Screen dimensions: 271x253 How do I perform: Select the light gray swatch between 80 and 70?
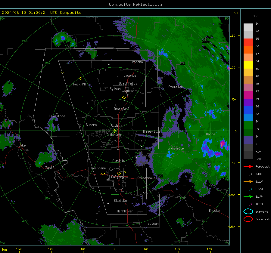tap(248, 27)
